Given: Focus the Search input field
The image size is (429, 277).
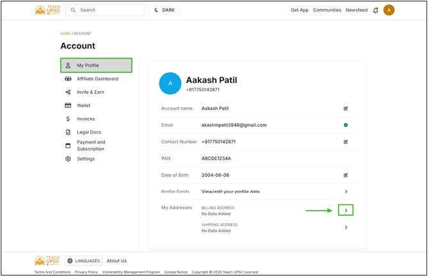Looking at the screenshot, I should point(106,10).
